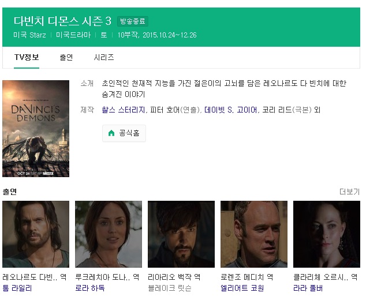Click the 소개 synopsis text
This screenshot has width=366, height=300.
tap(224, 89)
